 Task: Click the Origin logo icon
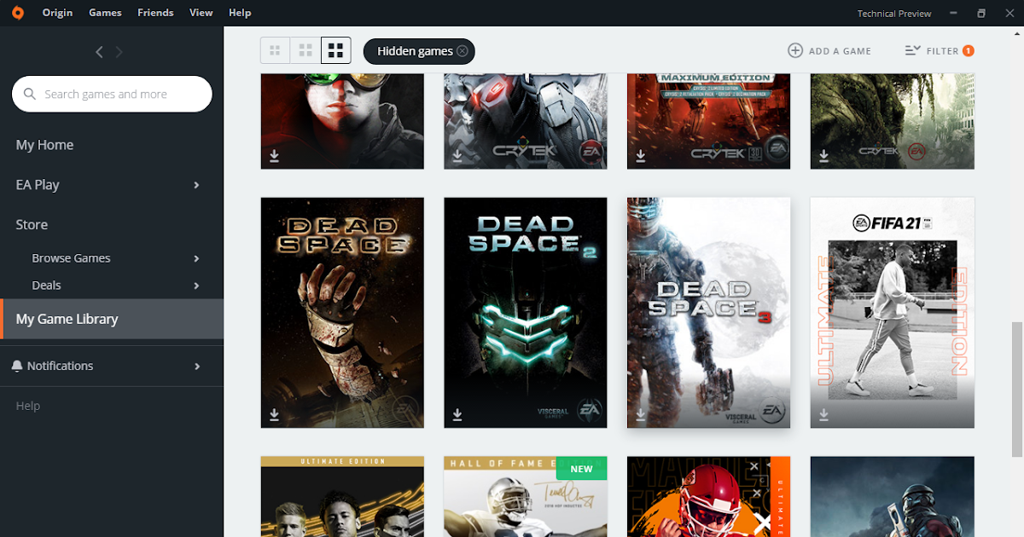click(x=18, y=13)
